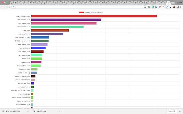
Task: Open options menu for Chart.bundle.min.js download
Action: [28, 111]
